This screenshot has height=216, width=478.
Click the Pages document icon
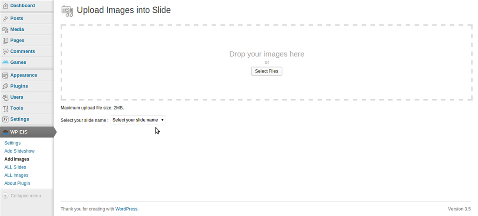click(5, 40)
